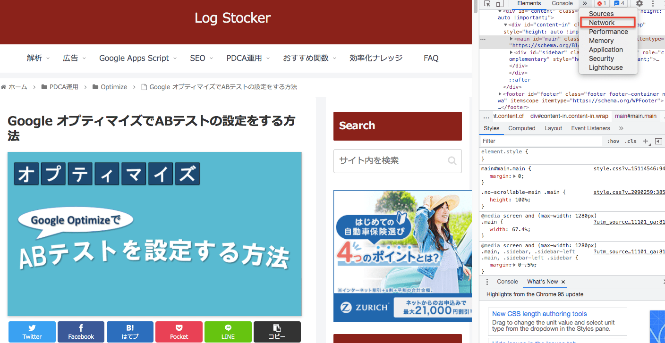The width and height of the screenshot is (665, 343).
Task: Toggle the device toolbar icon
Action: (x=499, y=4)
